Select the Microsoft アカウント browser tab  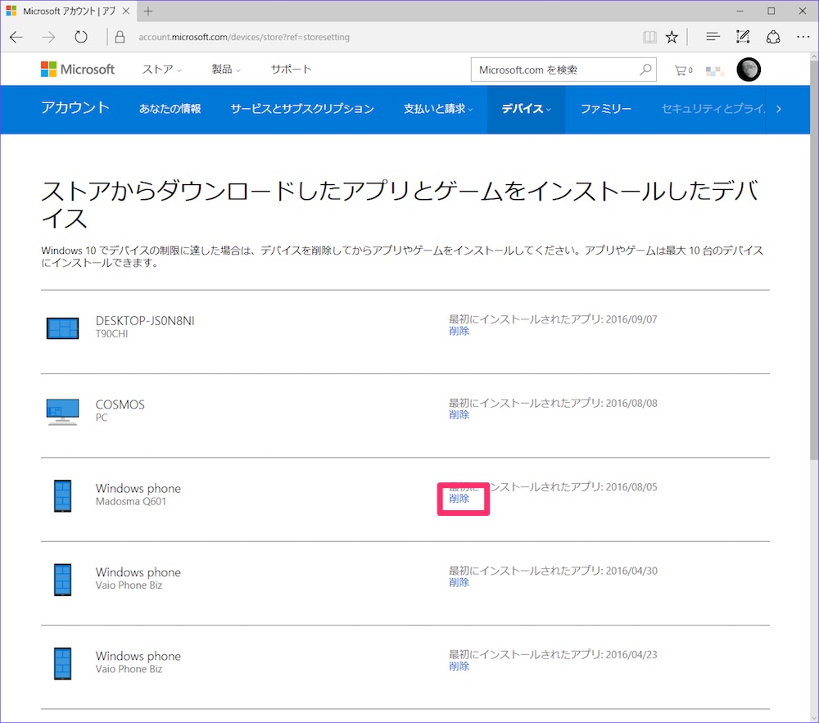coord(69,11)
